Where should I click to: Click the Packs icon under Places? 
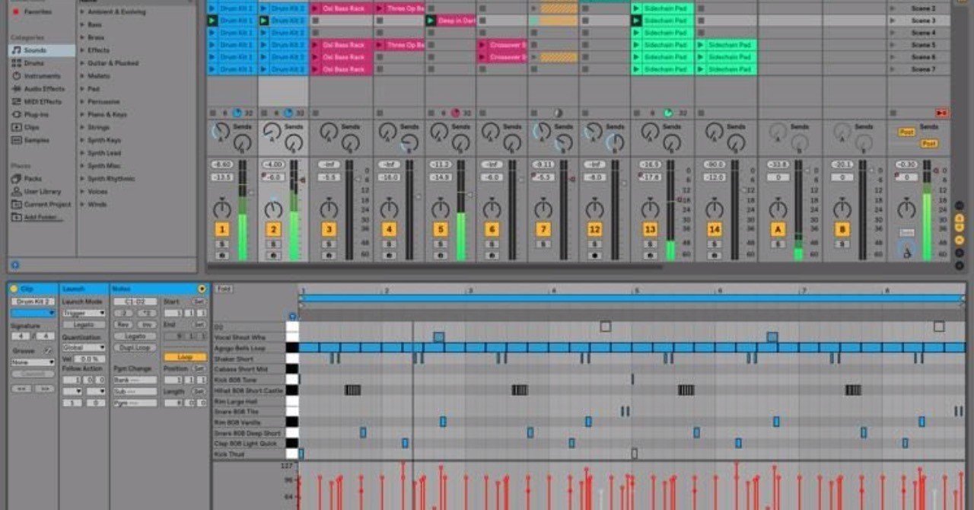17,177
